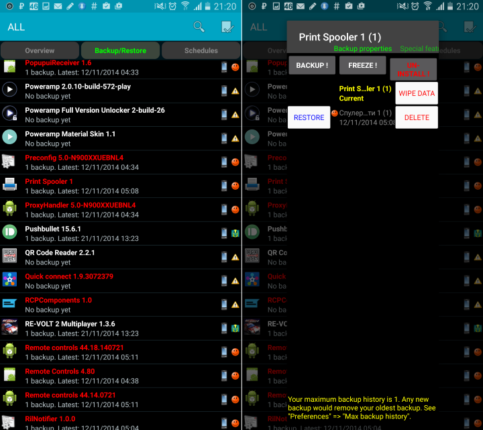Tap the Remote controls 44.18.140721 icon

click(9, 351)
